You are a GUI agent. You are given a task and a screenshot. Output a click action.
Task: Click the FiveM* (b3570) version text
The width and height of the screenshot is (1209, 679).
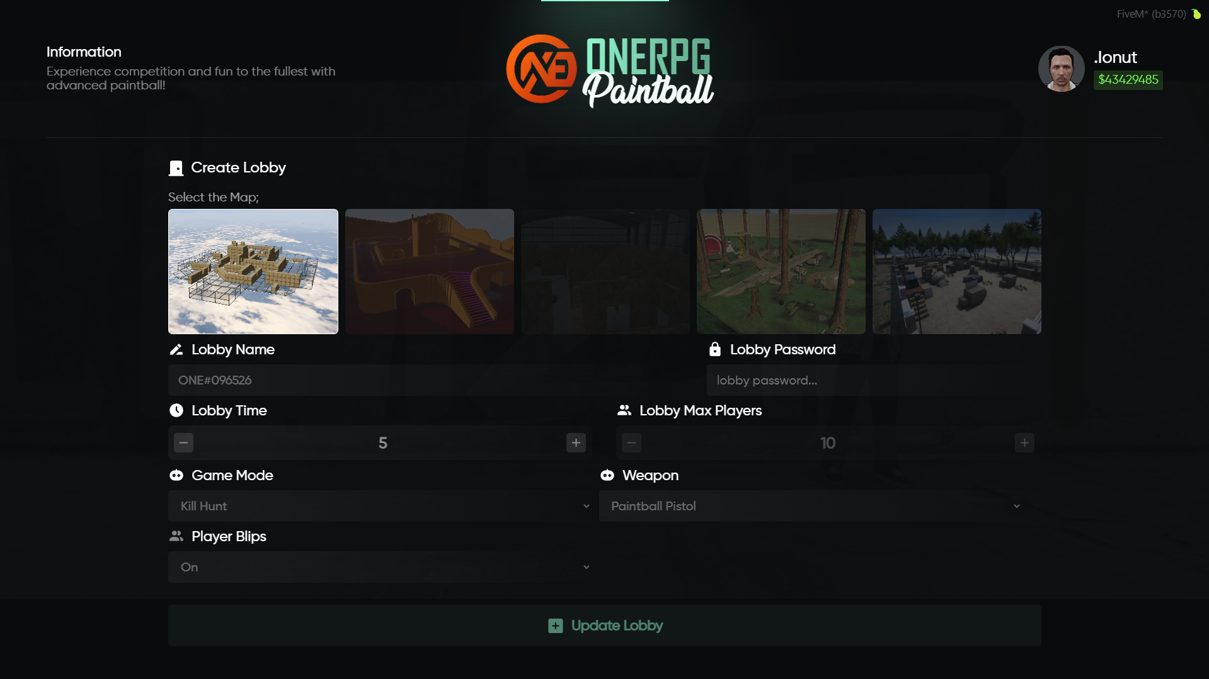coord(1152,14)
